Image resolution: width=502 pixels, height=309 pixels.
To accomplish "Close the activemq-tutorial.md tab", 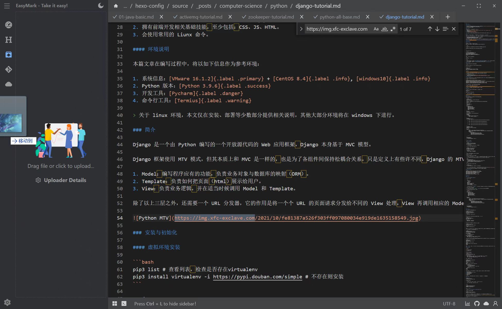I will 230,17.
